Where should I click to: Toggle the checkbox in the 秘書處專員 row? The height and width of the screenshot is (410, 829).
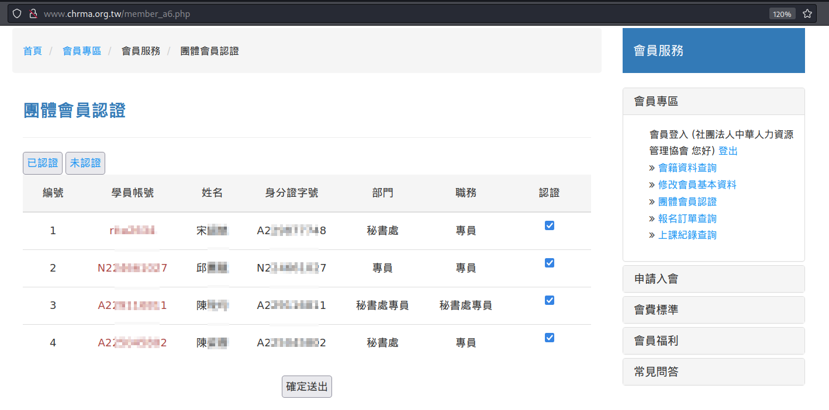550,300
